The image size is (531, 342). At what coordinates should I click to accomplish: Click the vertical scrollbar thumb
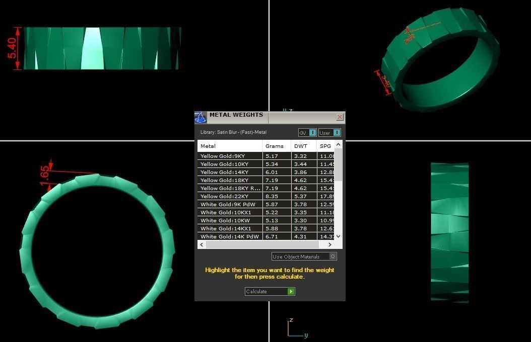[339, 165]
